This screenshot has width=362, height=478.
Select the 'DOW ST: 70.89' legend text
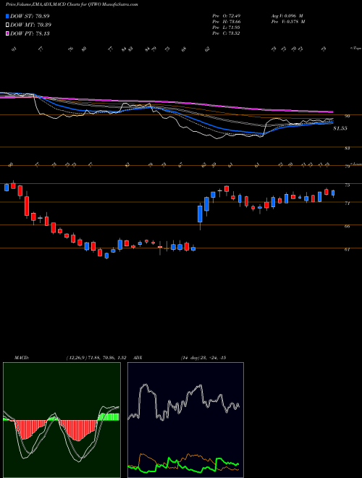point(30,16)
